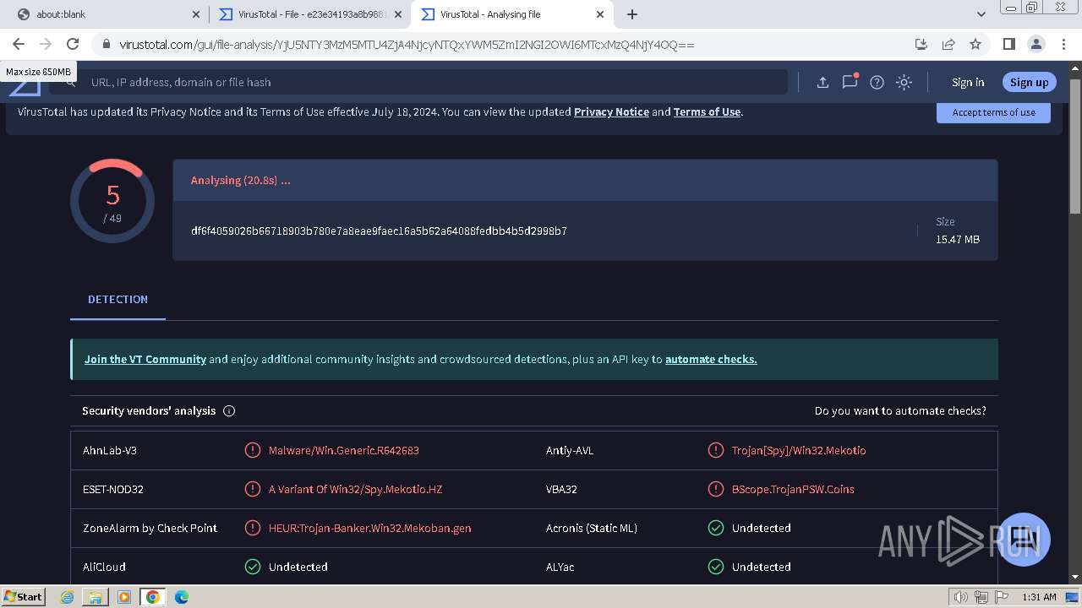Open the Privacy Notice link
Viewport: 1082px width, 608px height.
coord(611,111)
